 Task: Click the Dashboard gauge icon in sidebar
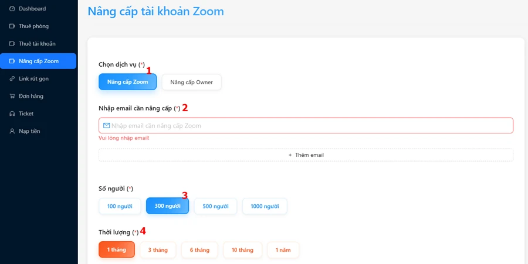point(12,9)
